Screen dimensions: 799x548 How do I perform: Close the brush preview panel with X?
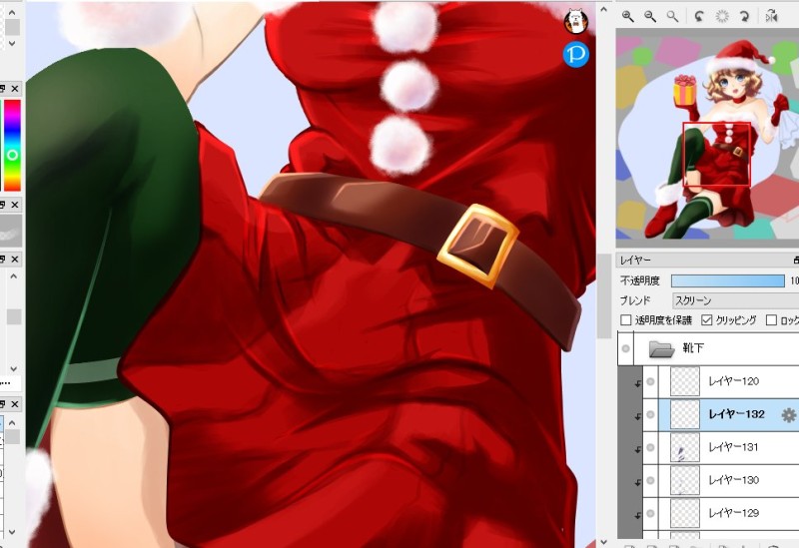click(x=15, y=205)
